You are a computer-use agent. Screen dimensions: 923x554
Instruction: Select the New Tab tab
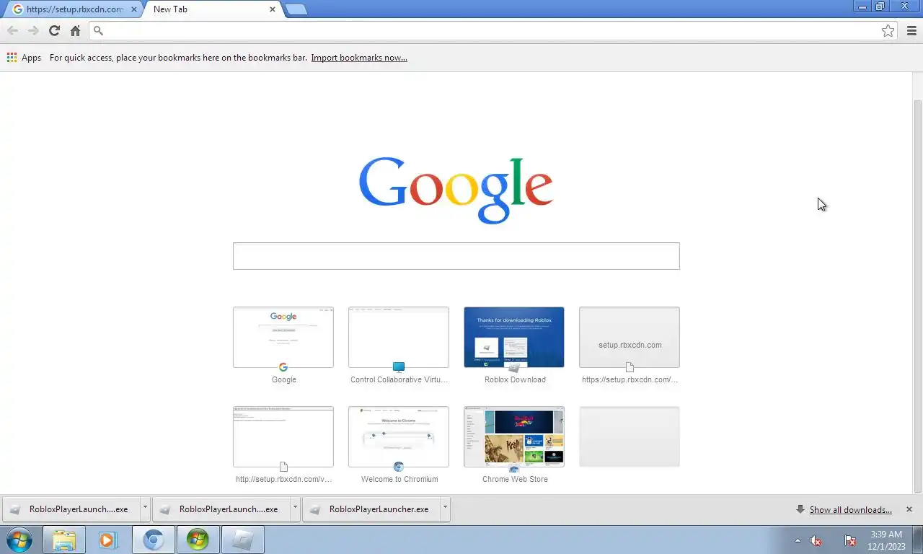click(209, 9)
